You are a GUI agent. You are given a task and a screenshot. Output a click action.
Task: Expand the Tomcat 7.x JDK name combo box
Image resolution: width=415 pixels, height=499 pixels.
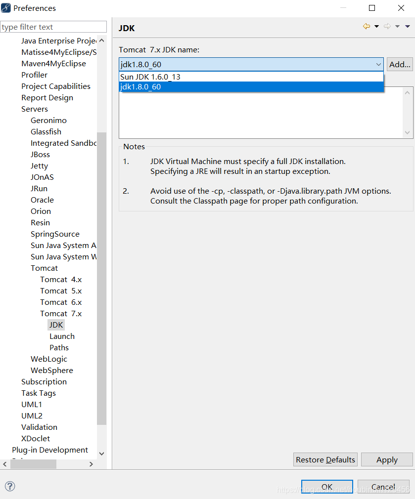[x=251, y=64]
